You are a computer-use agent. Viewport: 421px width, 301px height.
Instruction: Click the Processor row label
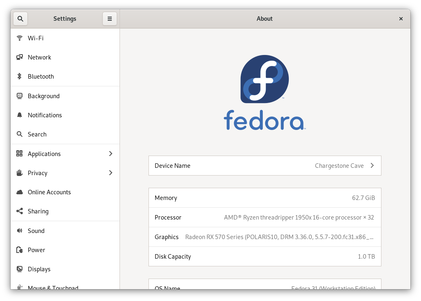168,218
